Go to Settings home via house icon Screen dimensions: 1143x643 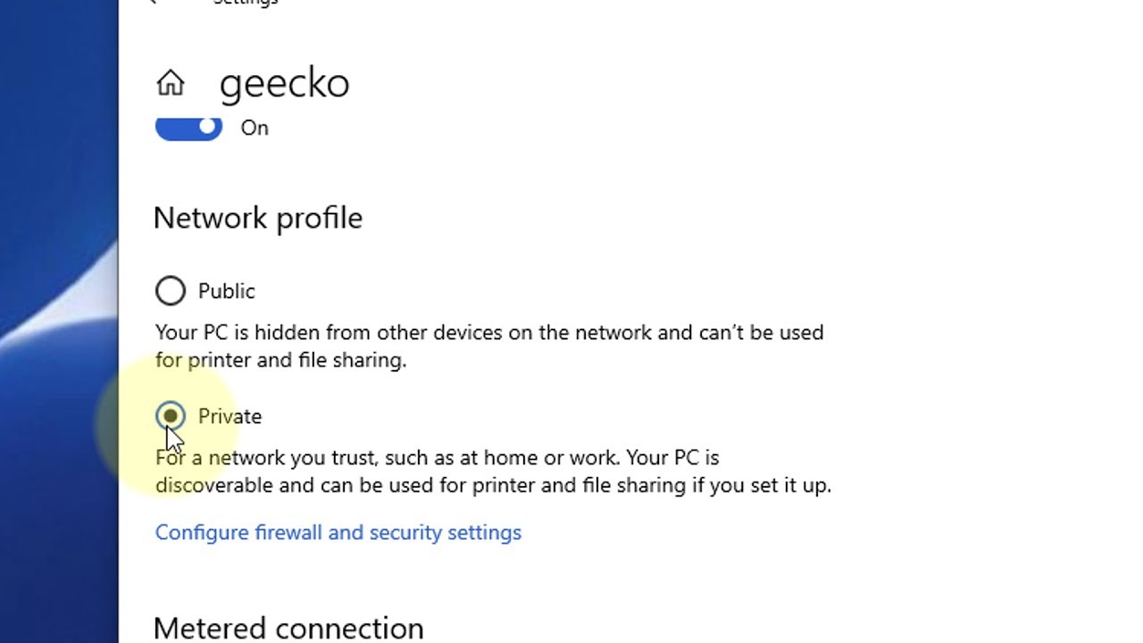(x=171, y=83)
